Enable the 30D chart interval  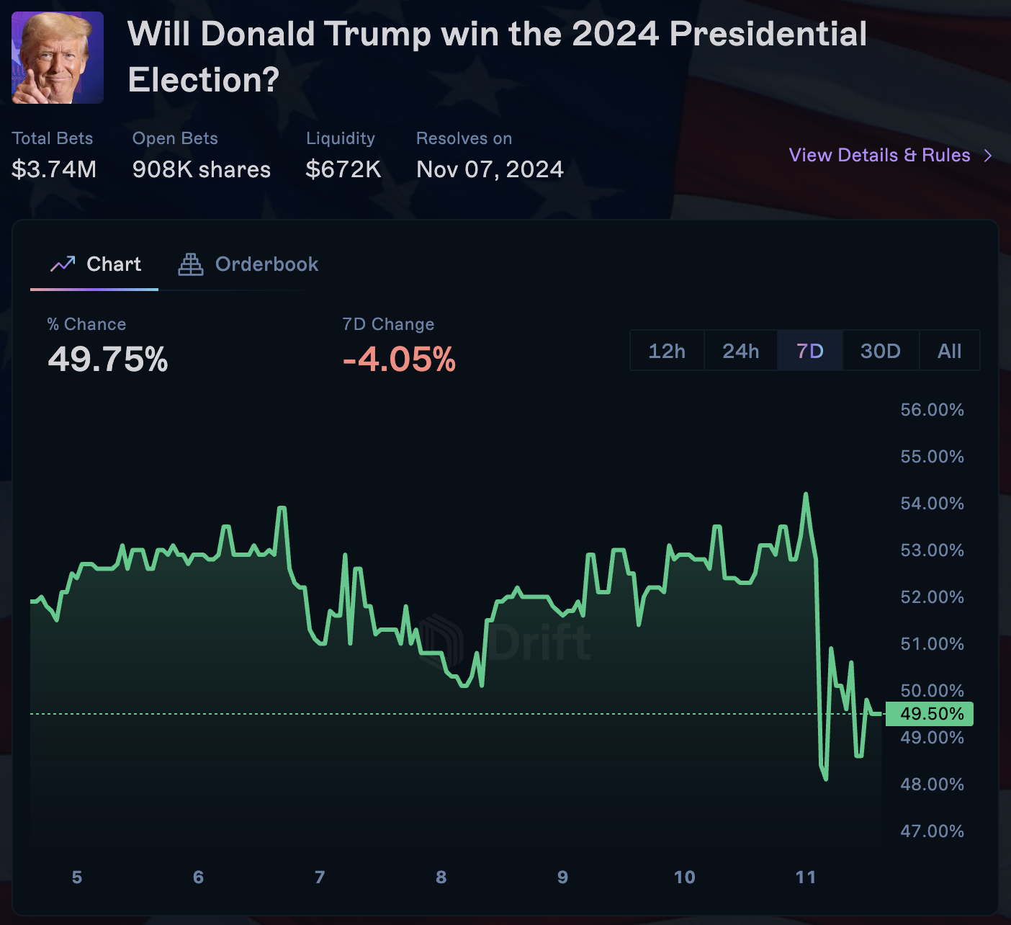click(x=880, y=350)
